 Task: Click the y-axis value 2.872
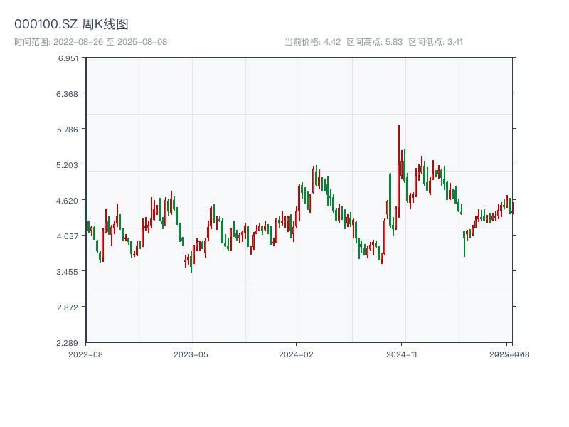point(68,307)
